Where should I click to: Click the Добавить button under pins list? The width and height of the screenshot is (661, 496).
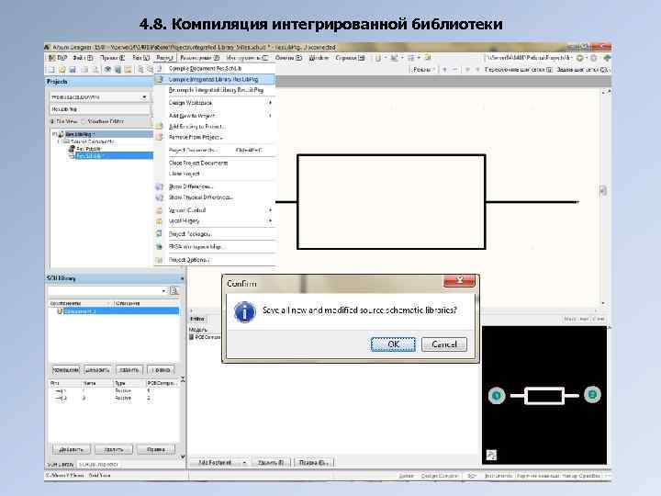72,449
